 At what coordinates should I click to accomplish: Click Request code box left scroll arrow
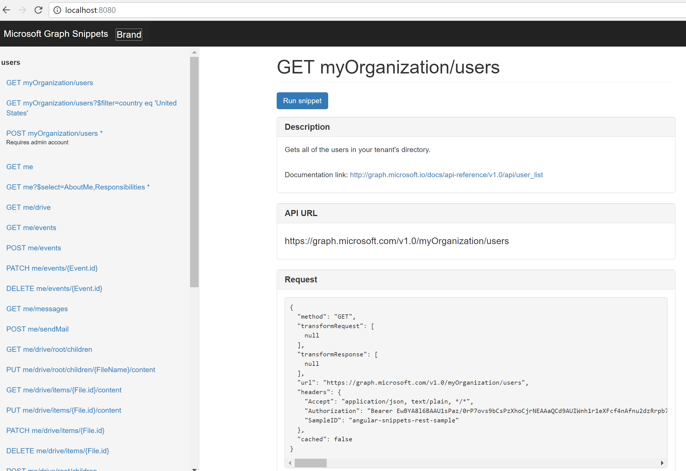[290, 463]
